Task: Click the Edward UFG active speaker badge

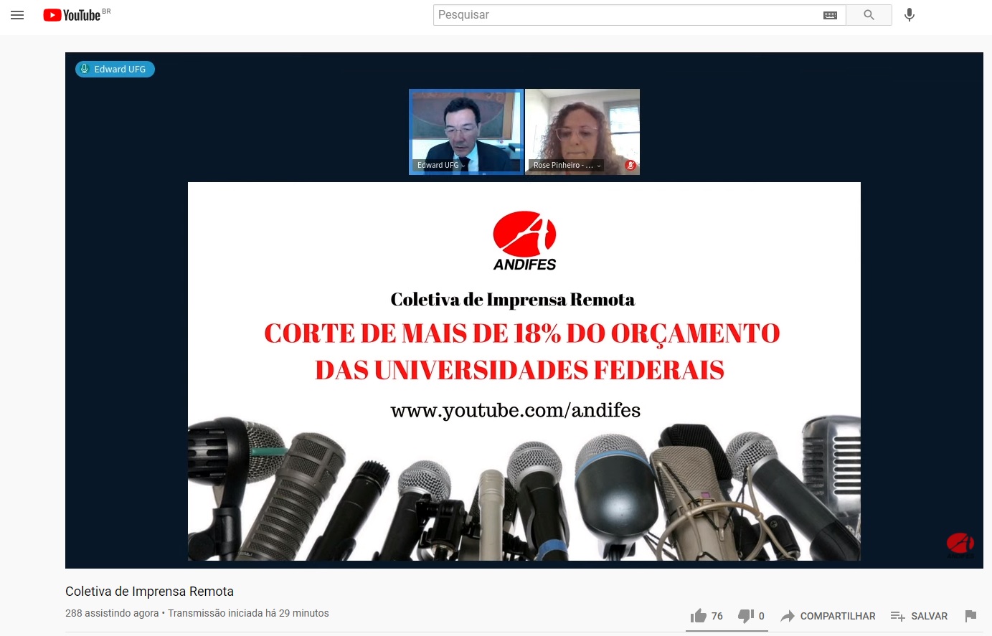Action: coord(115,69)
